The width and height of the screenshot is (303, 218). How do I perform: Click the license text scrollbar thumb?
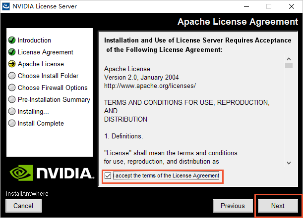[x=289, y=65]
